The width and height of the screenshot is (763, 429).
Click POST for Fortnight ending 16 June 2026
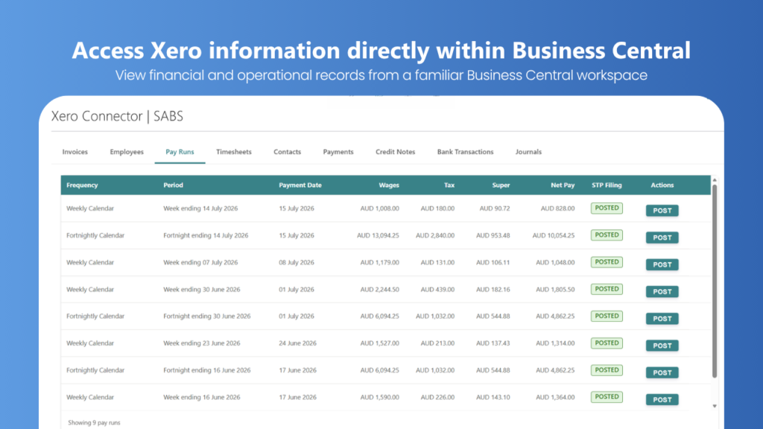click(662, 372)
